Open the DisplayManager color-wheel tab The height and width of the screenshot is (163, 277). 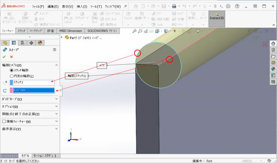click(40, 43)
